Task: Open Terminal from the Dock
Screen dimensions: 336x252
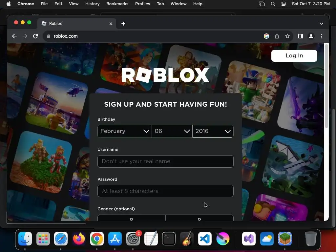Action: click(x=169, y=239)
